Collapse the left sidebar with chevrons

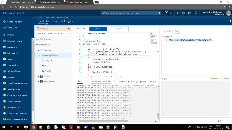tap(32, 17)
